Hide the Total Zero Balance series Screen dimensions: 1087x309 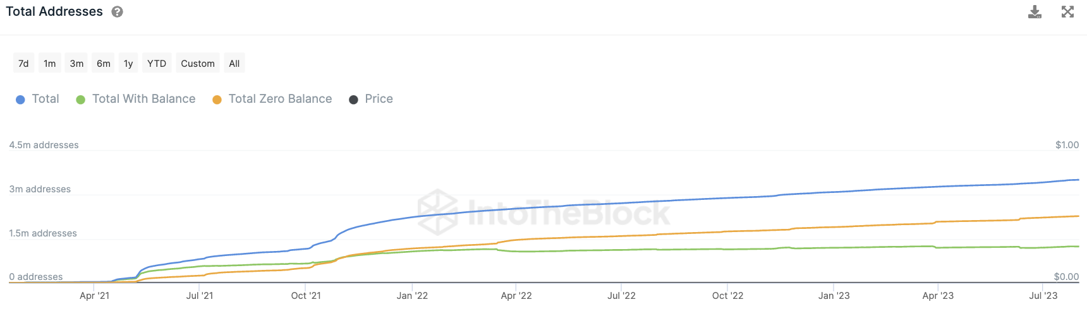(x=280, y=99)
